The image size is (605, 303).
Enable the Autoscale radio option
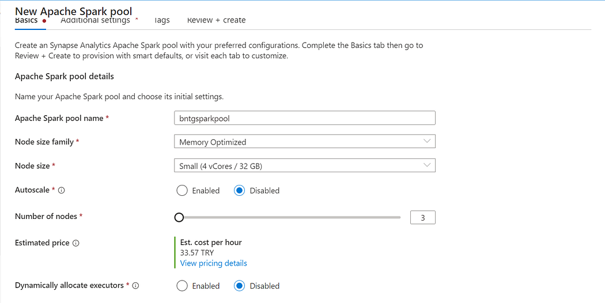tap(182, 191)
